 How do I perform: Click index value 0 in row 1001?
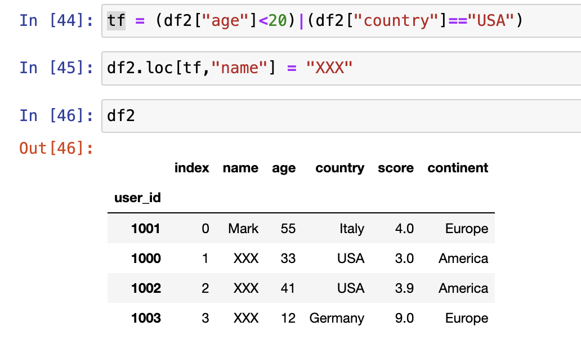[x=205, y=229]
